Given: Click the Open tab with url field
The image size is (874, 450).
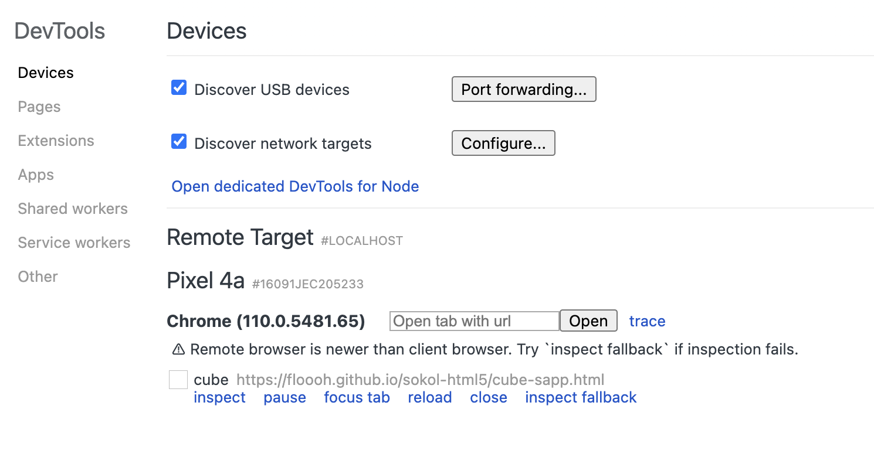Looking at the screenshot, I should pyautogui.click(x=474, y=321).
